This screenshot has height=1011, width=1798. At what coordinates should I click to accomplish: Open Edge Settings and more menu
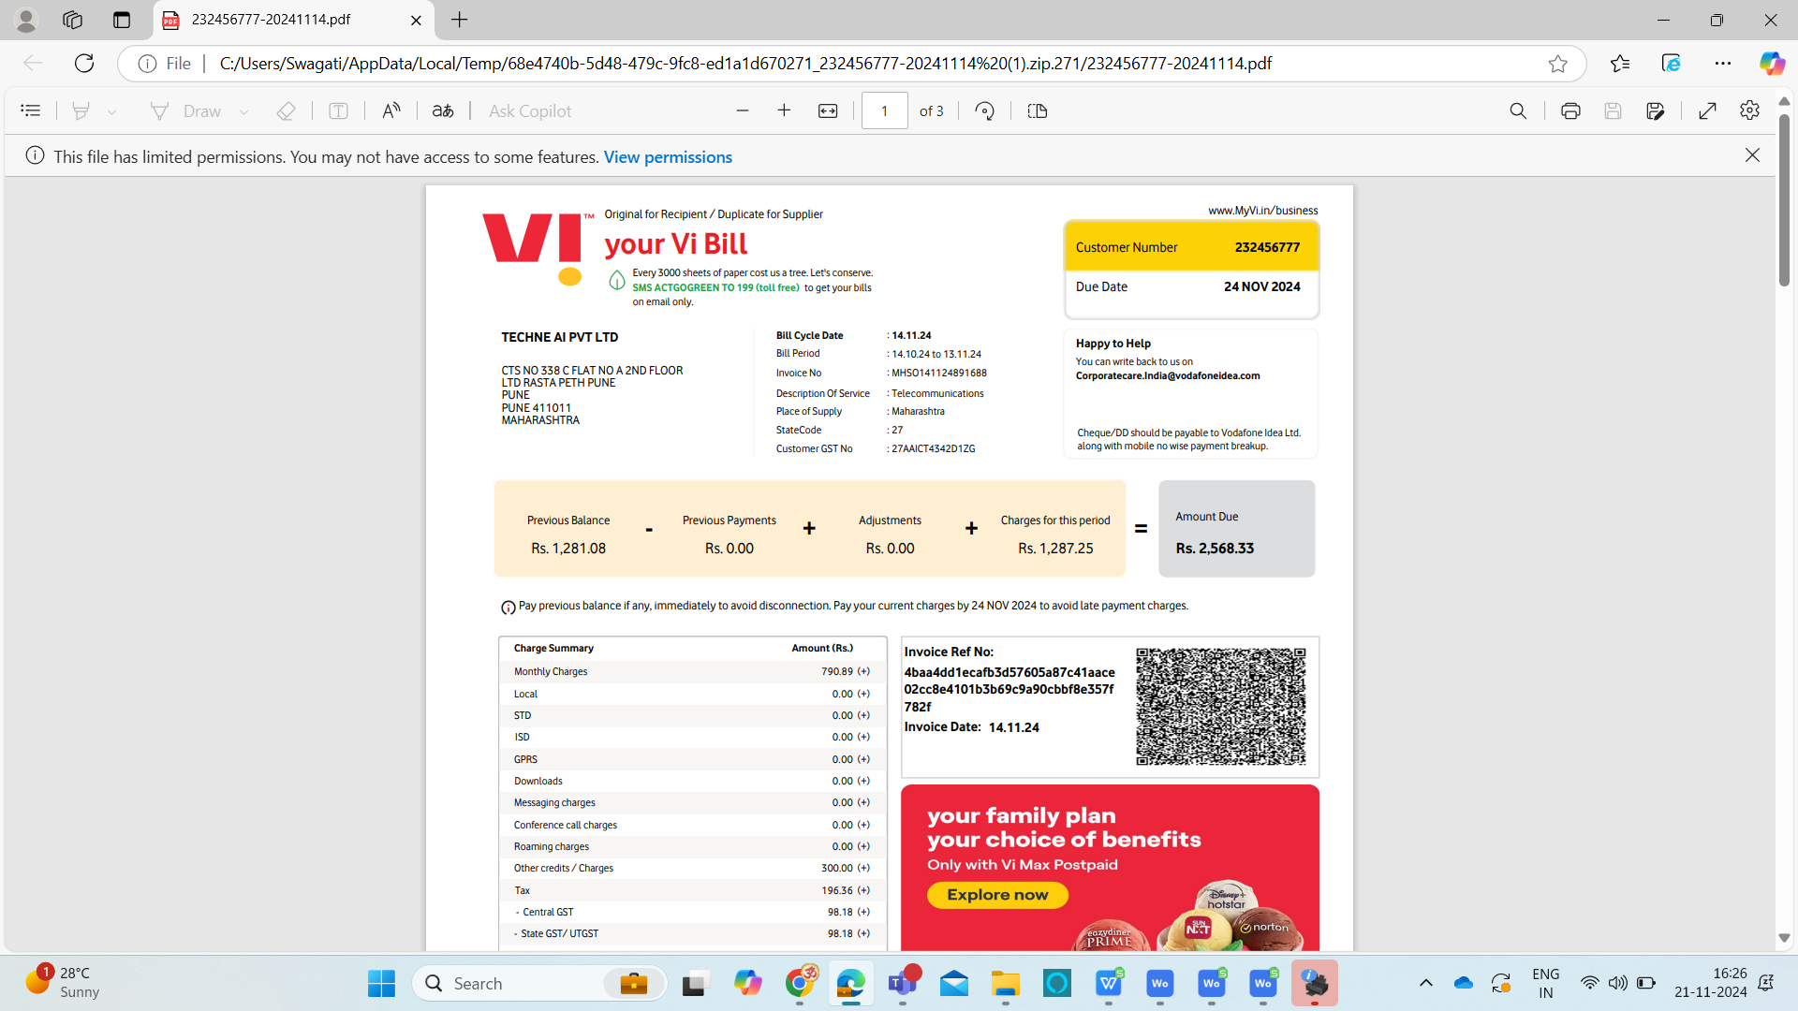(x=1723, y=64)
